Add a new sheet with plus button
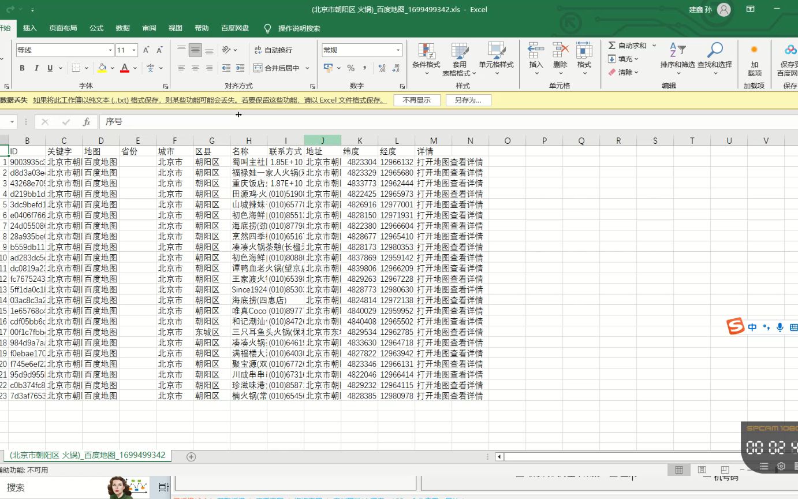798x499 pixels. (191, 456)
